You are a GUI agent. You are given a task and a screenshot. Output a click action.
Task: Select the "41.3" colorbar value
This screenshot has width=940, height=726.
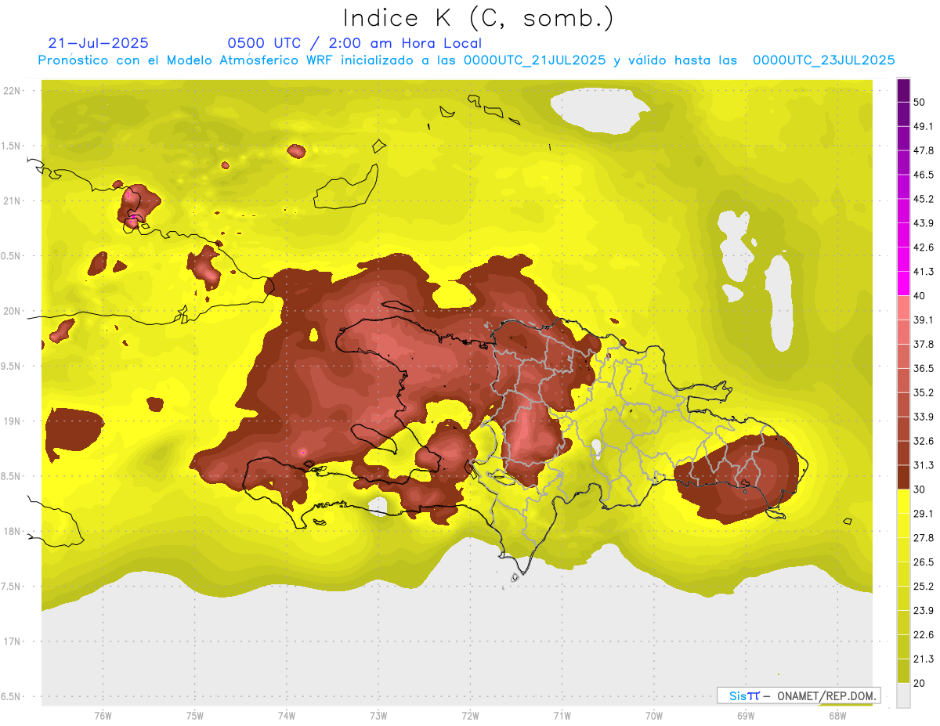[924, 272]
